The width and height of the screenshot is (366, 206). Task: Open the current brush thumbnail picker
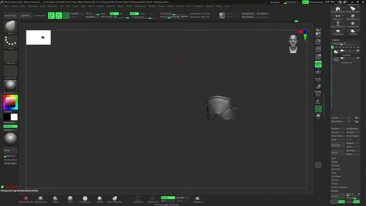click(x=10, y=26)
